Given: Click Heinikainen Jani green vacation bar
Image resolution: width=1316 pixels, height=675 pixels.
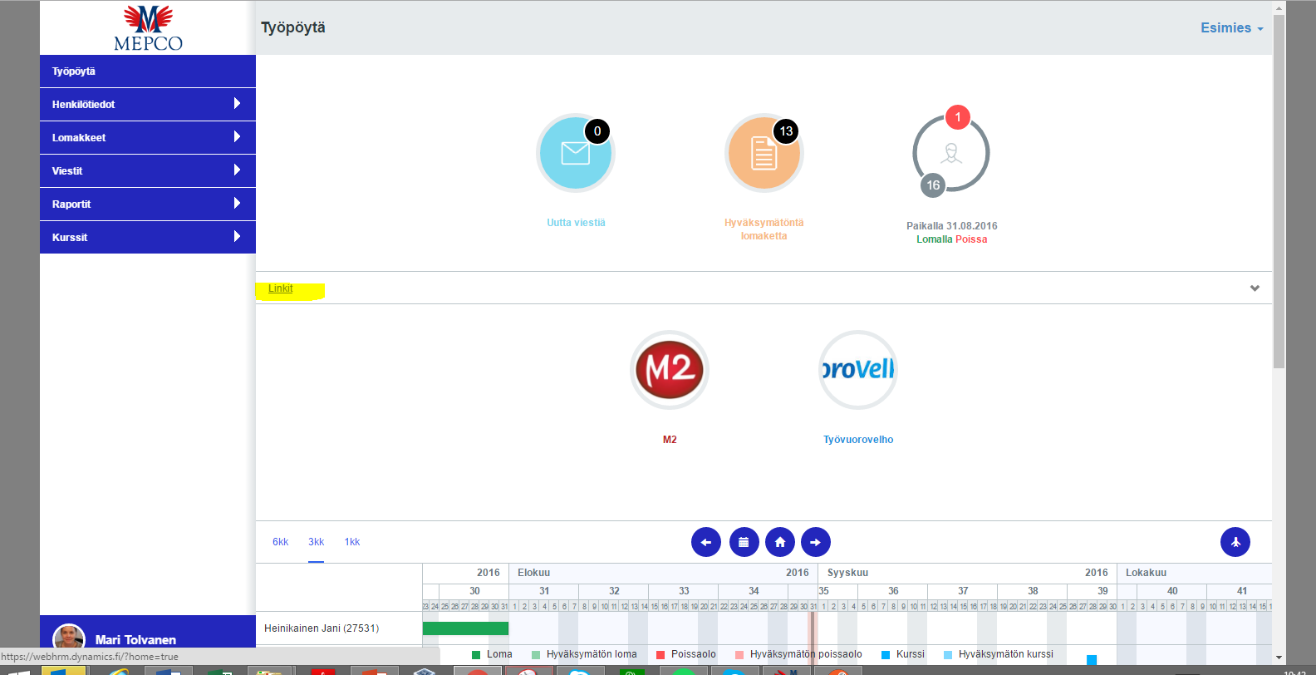Looking at the screenshot, I should tap(465, 628).
